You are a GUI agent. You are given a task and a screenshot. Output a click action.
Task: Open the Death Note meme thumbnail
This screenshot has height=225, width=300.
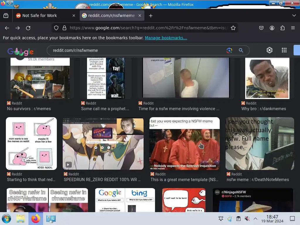(260, 144)
